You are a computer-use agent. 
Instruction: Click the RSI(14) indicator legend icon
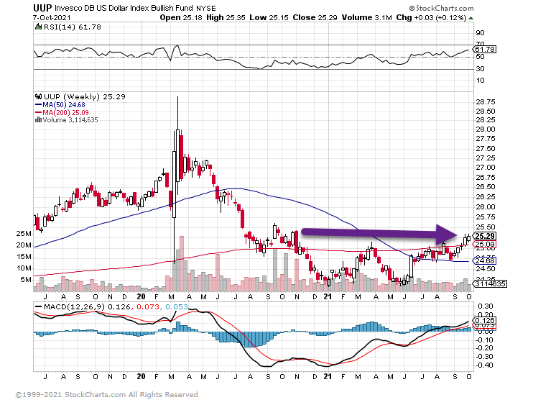38,27
